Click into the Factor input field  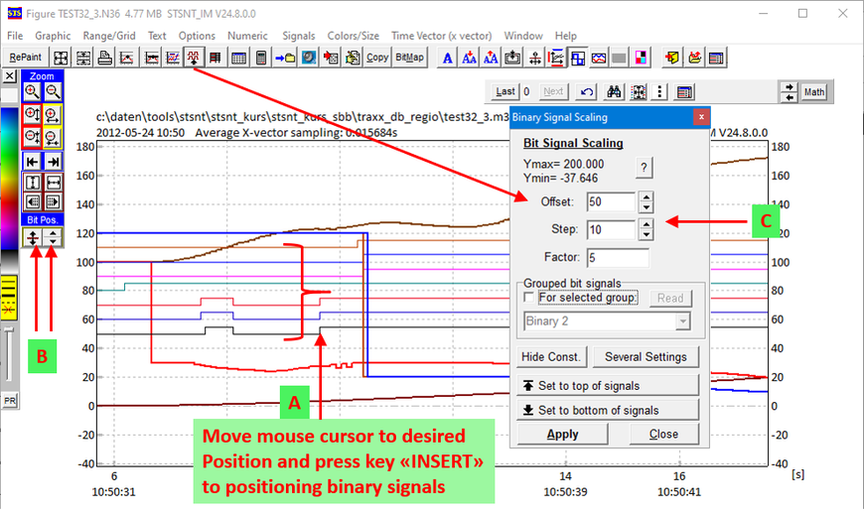pos(618,257)
